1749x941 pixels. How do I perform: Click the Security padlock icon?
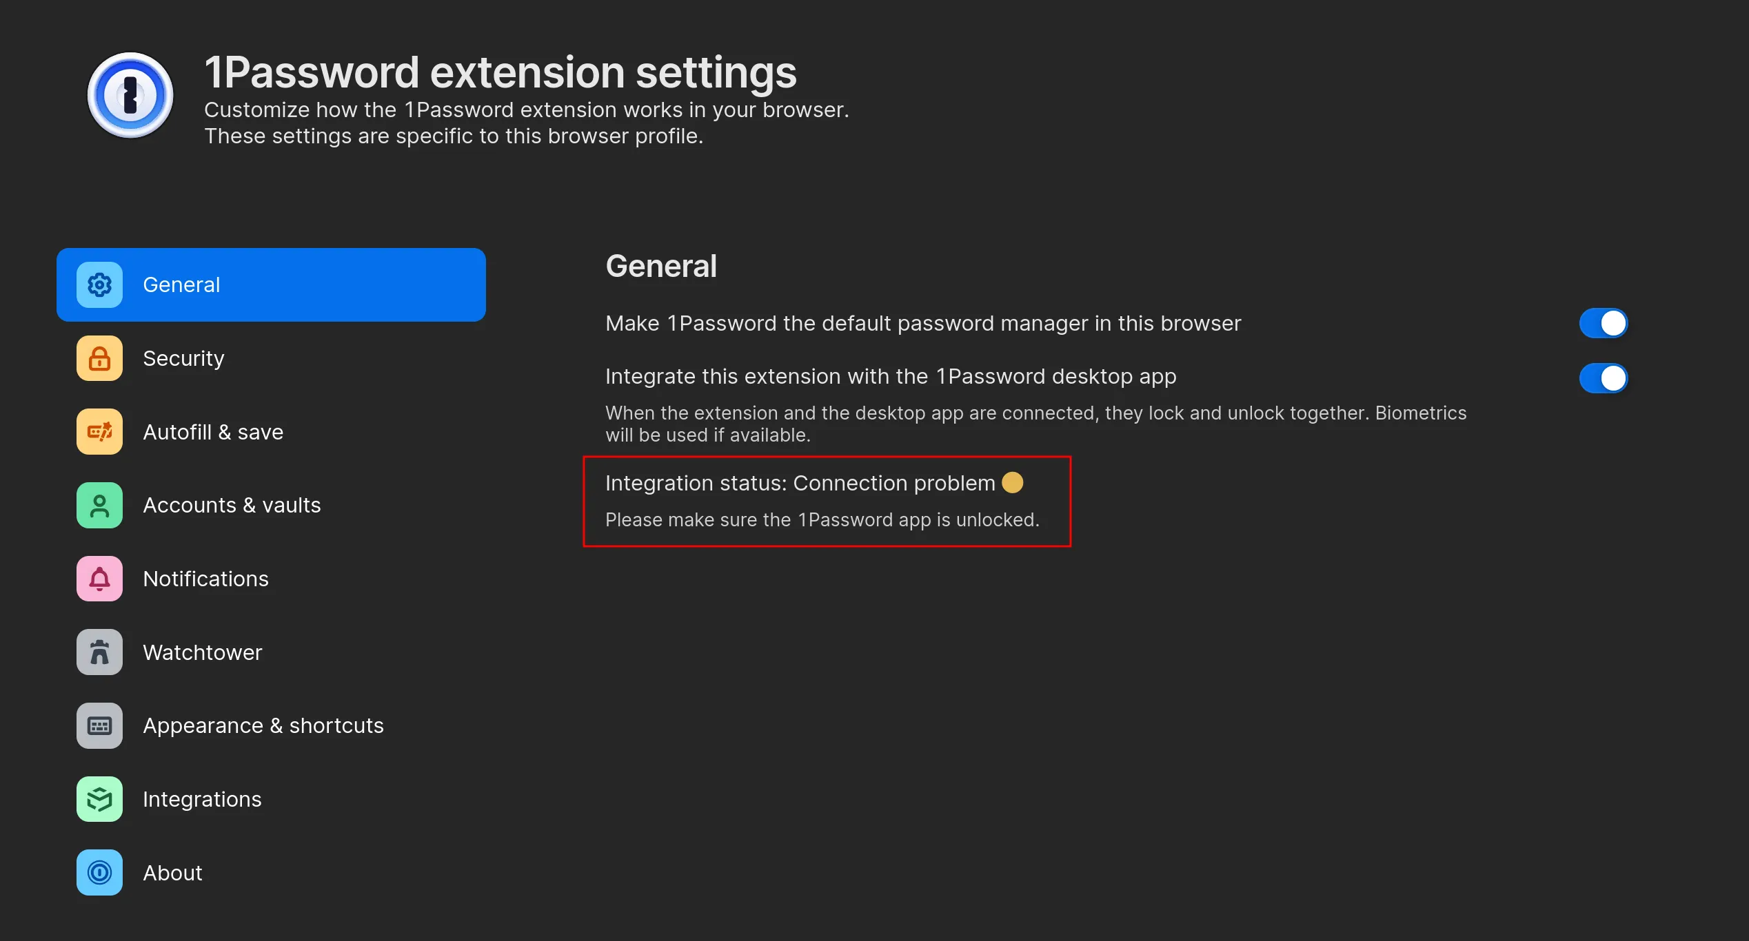click(x=99, y=358)
